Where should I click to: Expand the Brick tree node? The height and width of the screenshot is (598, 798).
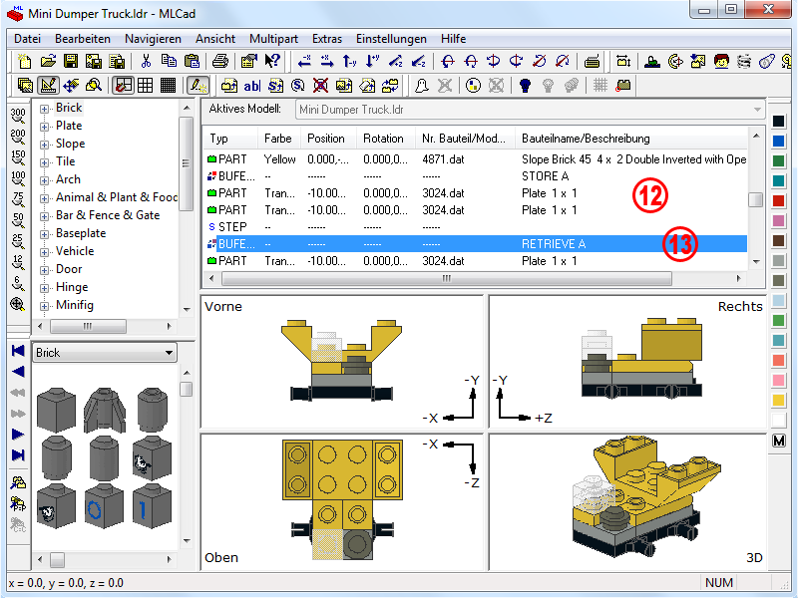tap(44, 109)
